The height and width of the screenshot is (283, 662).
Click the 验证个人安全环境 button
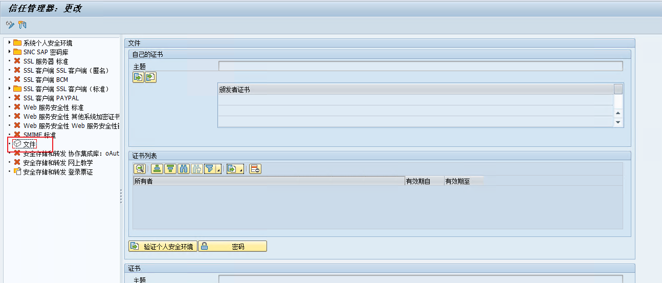163,247
